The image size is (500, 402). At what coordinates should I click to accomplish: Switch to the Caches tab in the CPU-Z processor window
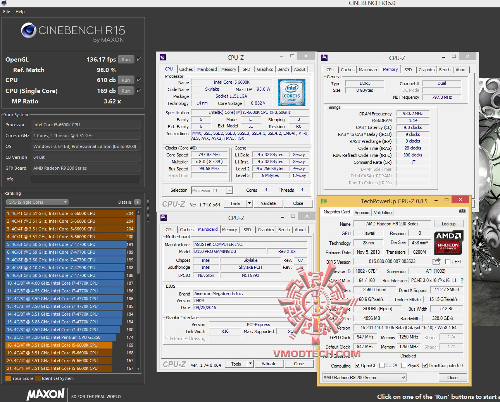coord(186,69)
